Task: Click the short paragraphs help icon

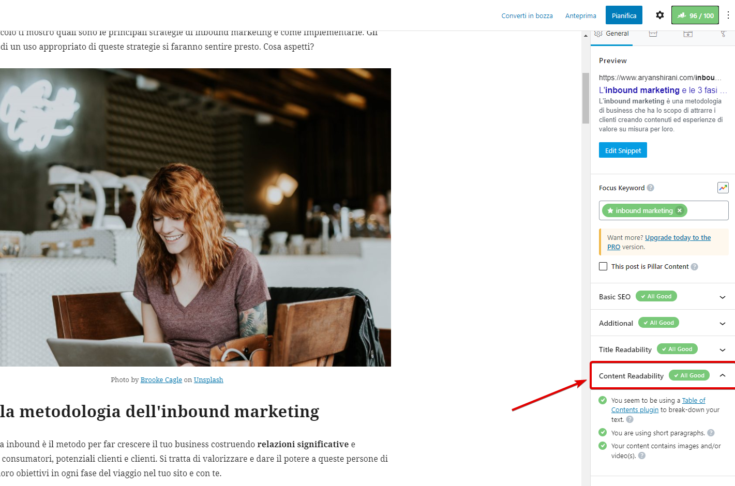Action: pyautogui.click(x=711, y=433)
